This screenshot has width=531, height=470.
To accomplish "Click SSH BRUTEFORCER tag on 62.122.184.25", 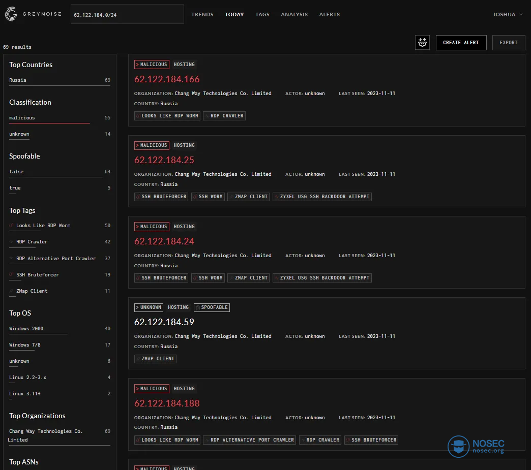I will point(161,197).
